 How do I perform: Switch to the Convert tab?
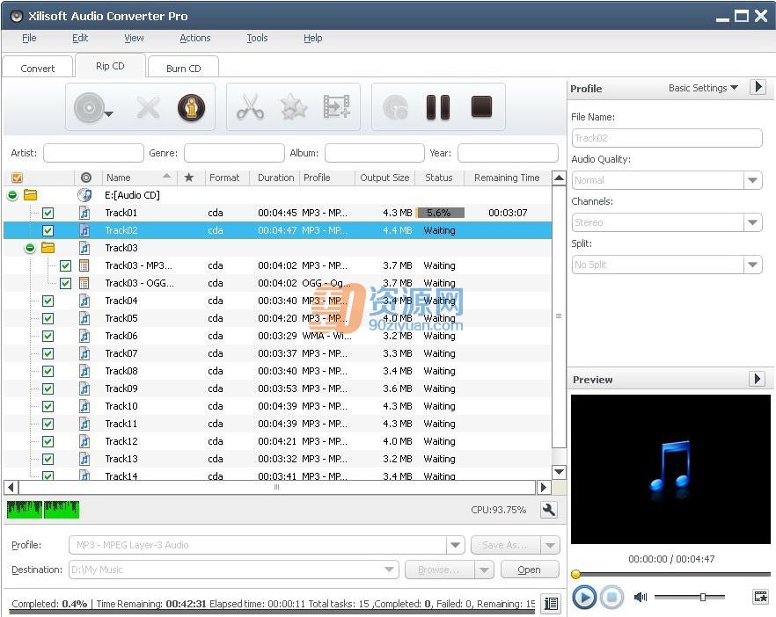point(38,69)
